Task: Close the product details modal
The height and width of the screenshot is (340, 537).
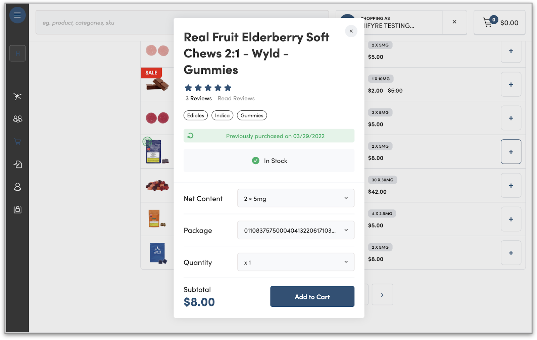Action: (x=351, y=31)
